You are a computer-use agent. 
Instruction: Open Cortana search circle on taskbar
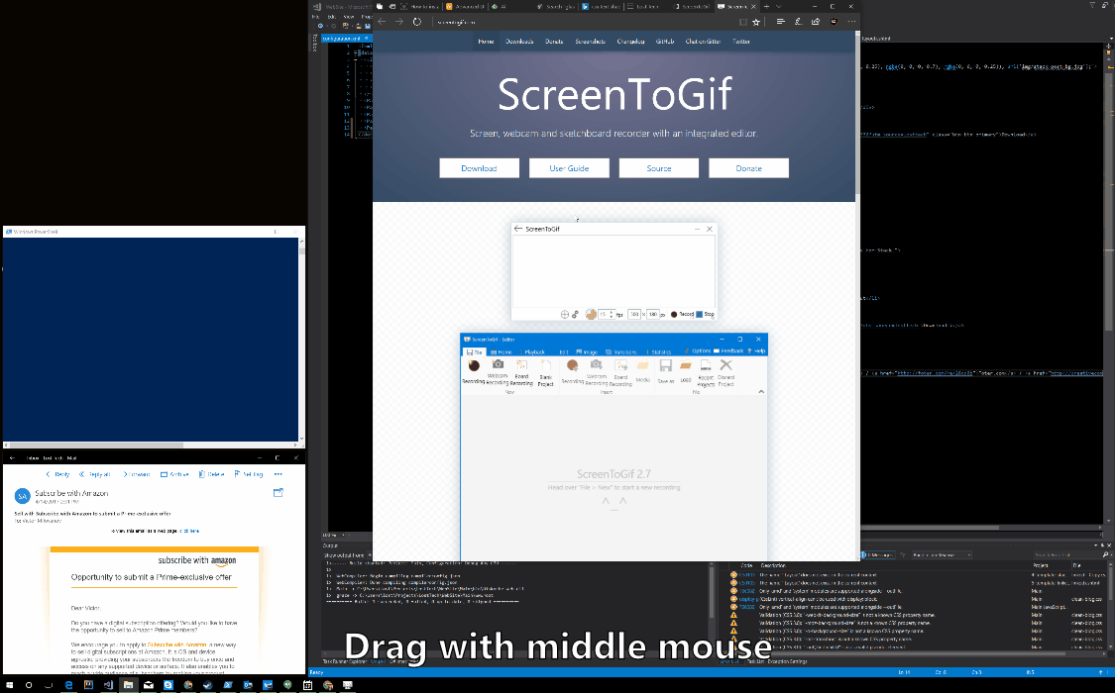click(x=29, y=685)
